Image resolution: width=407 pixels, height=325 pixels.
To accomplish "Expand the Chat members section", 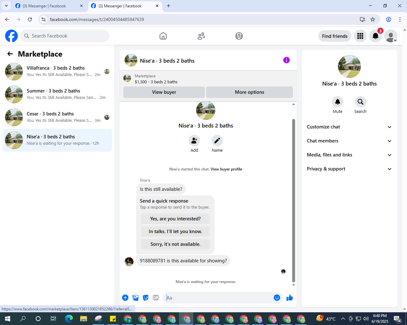I will click(x=349, y=141).
